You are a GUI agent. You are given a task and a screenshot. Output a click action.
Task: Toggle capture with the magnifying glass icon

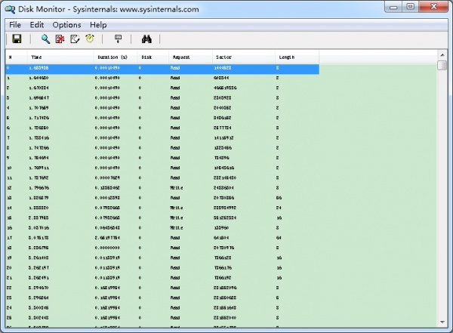(x=45, y=39)
